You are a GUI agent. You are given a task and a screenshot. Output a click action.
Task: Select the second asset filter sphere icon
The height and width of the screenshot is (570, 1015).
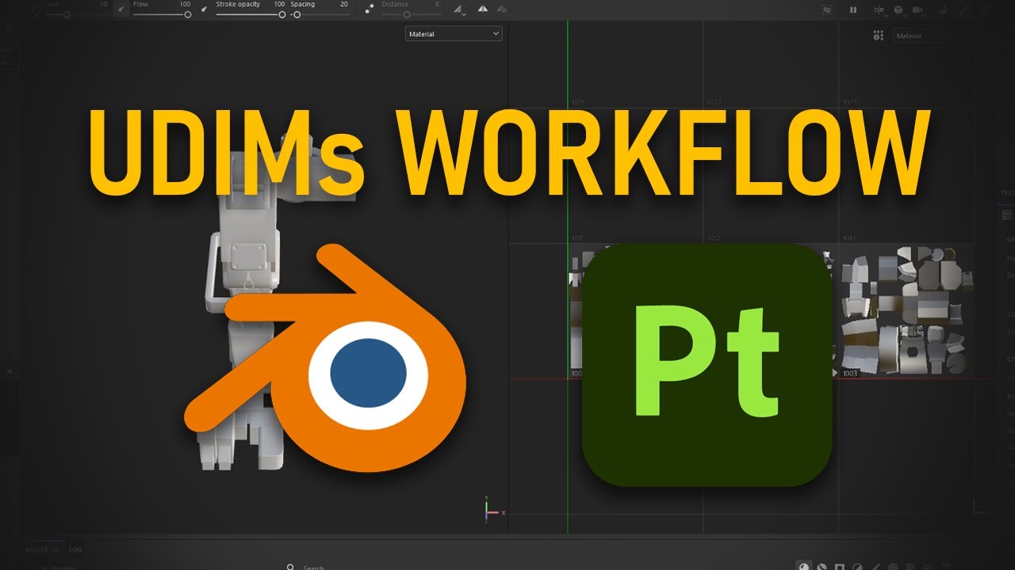click(x=822, y=567)
